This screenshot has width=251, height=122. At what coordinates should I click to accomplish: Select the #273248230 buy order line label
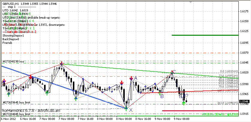pyautogui.click(x=13, y=61)
